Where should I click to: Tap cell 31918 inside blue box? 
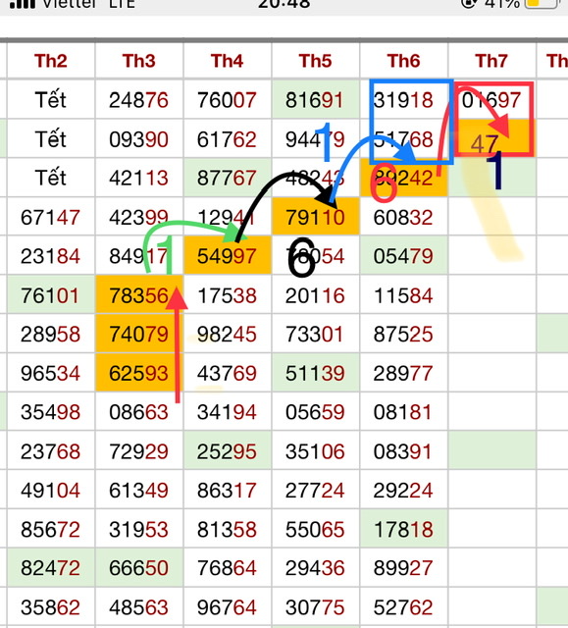pyautogui.click(x=403, y=99)
